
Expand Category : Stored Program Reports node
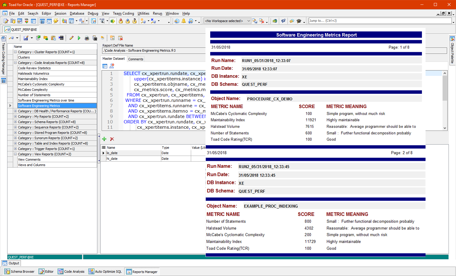point(15,133)
